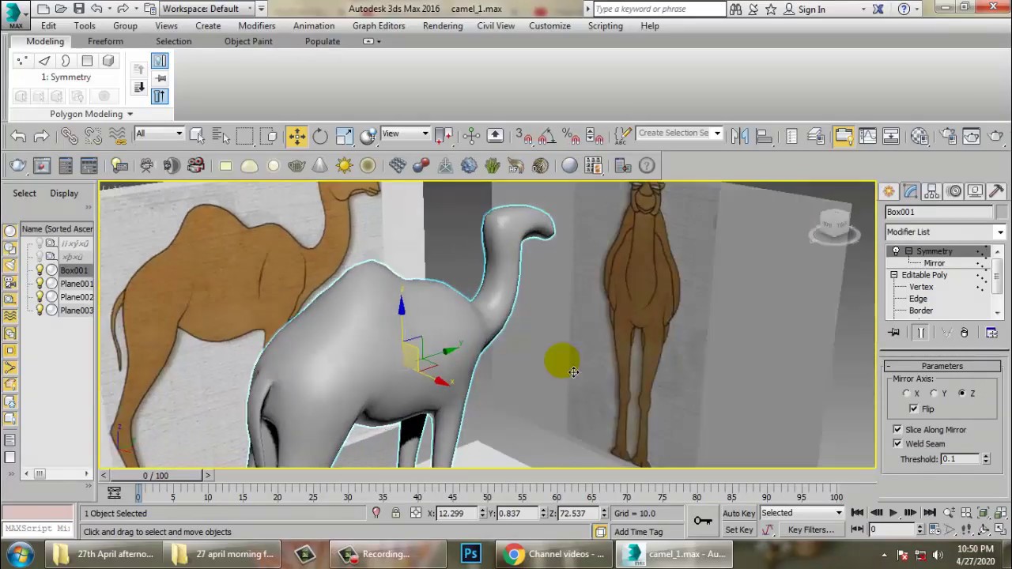Toggle Symmetry modifier lightbulb

point(896,251)
